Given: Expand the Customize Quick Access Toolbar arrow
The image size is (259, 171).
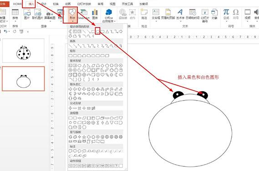Looking at the screenshot, I should [x=28, y=31].
